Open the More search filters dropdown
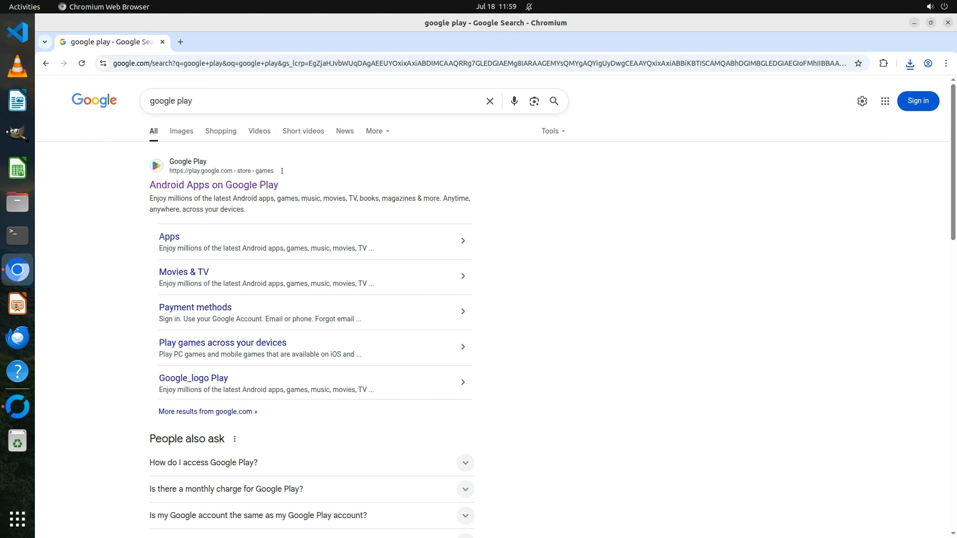957x538 pixels. coord(377,131)
